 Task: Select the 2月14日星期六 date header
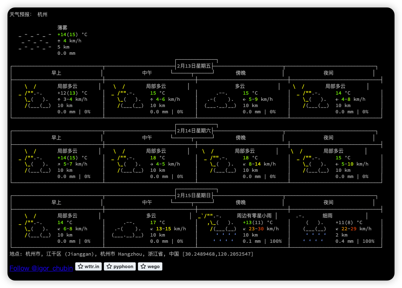194,130
